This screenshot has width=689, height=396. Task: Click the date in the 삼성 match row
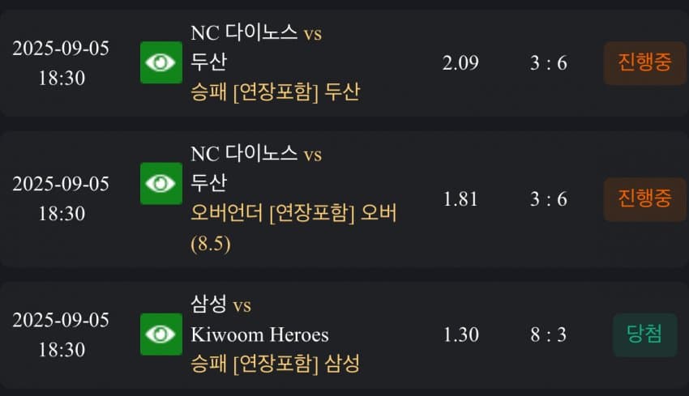click(x=61, y=320)
